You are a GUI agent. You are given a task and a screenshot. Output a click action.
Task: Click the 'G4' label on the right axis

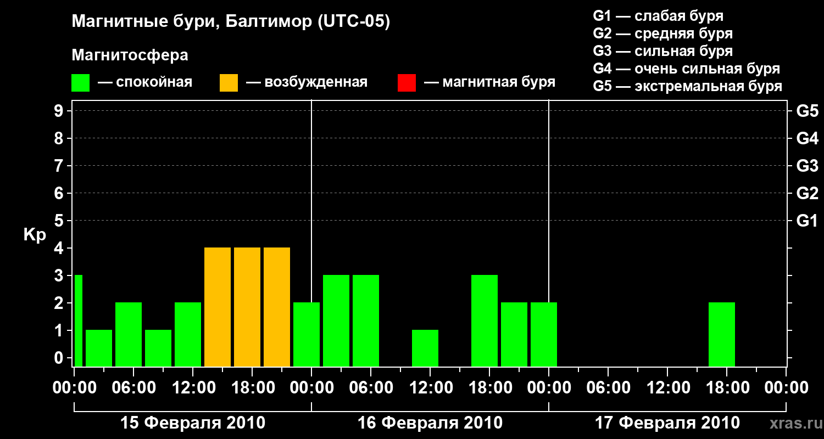tap(808, 138)
